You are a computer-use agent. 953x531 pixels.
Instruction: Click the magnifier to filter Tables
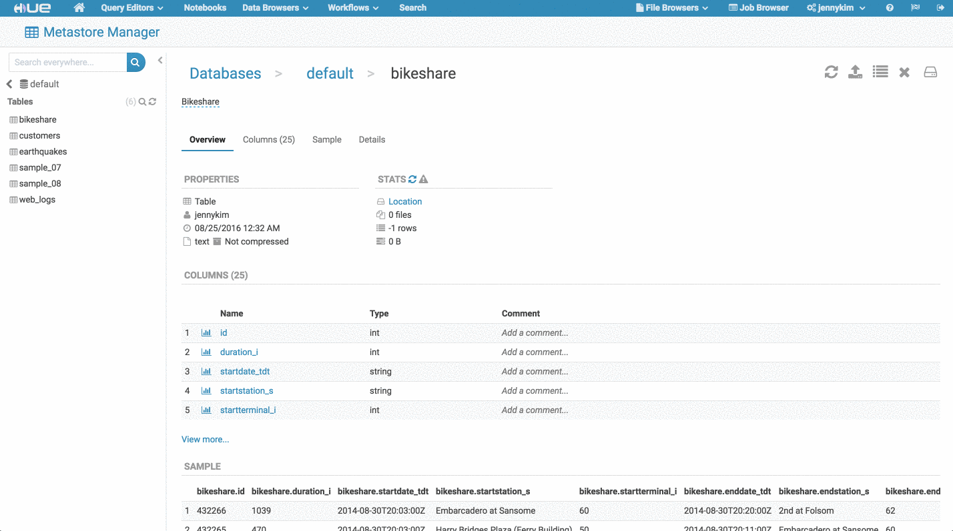point(141,101)
